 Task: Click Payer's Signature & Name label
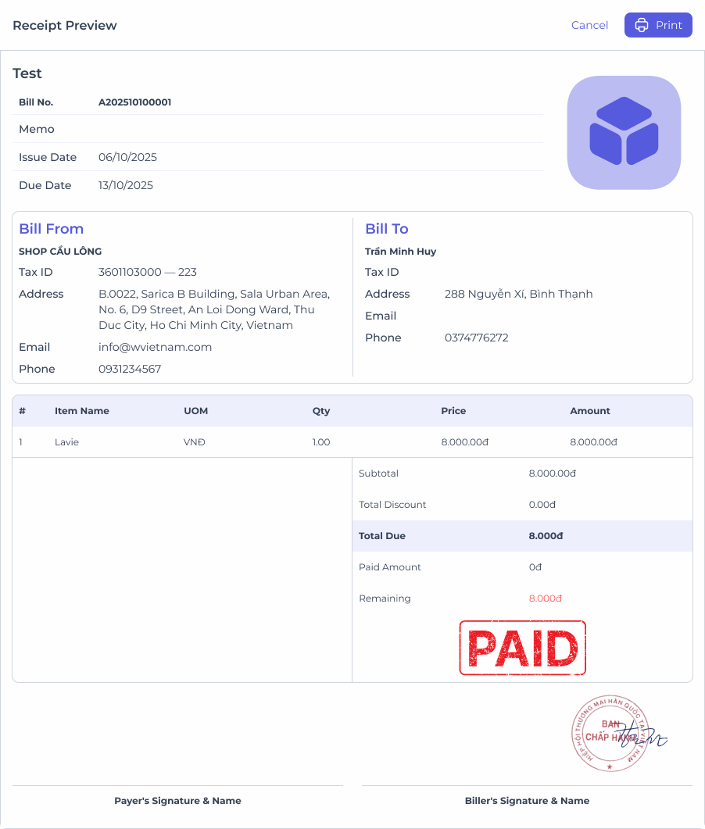[177, 800]
